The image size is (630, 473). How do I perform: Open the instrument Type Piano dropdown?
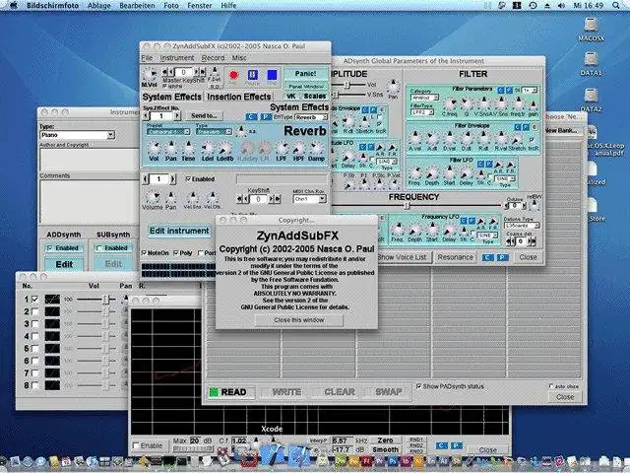[x=77, y=135]
